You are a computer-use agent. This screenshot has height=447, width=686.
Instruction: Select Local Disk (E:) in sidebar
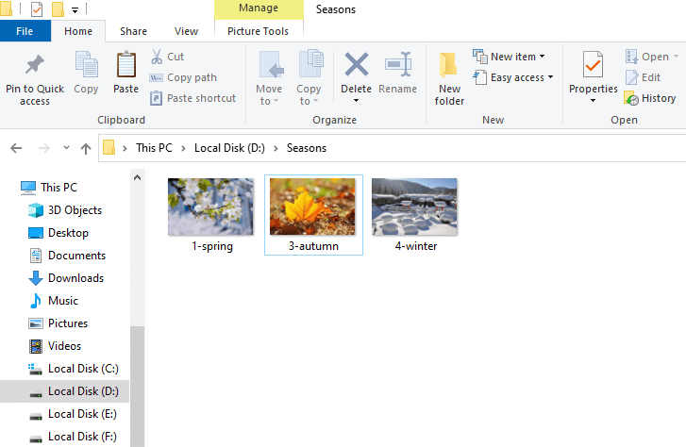(x=73, y=414)
